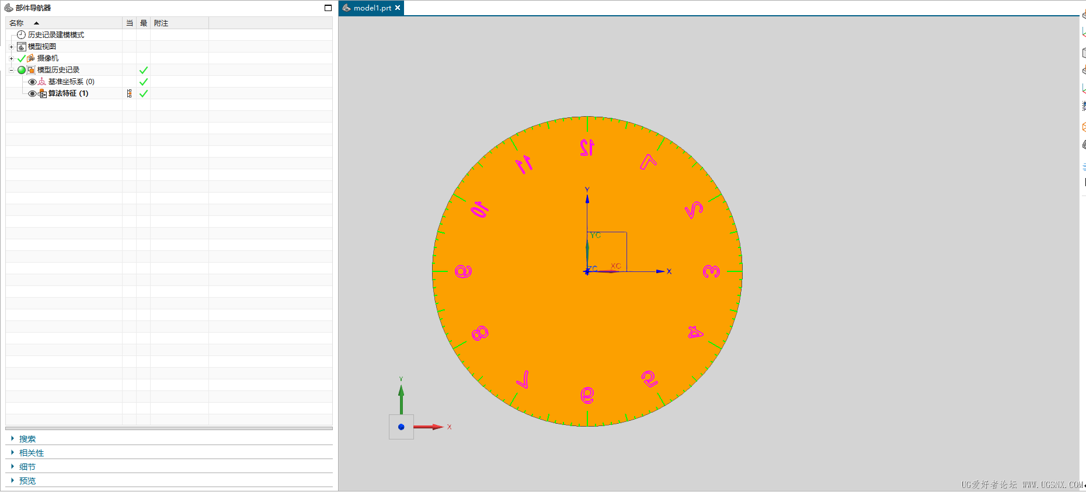The width and height of the screenshot is (1086, 492).
Task: Click the clock icon beside 历史记录建模模式
Action: (22, 35)
